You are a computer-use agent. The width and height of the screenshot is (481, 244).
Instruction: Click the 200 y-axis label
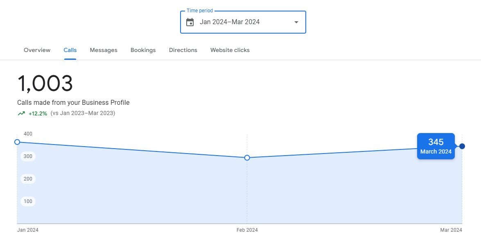(x=28, y=179)
